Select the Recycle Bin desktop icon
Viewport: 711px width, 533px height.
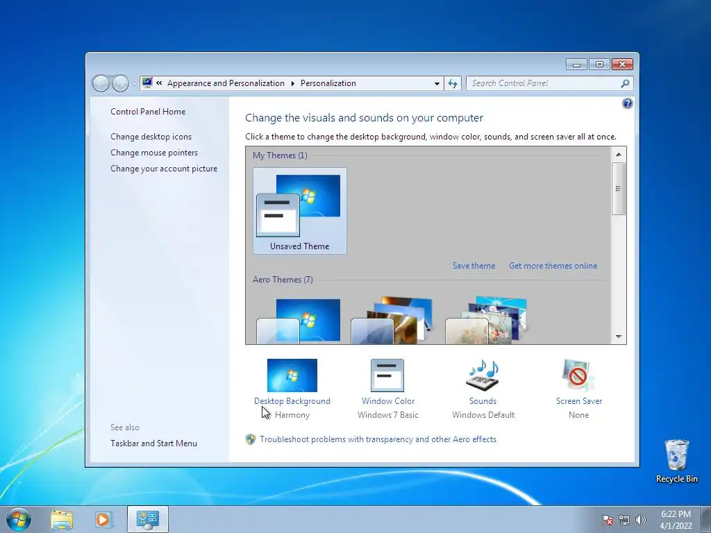[676, 461]
